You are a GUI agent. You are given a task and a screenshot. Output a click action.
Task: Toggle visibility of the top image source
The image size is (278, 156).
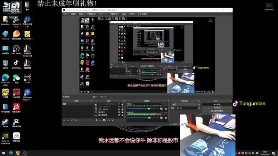point(119,104)
